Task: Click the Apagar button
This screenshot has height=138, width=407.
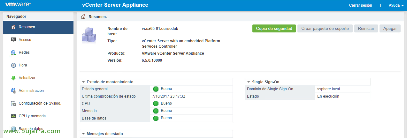Action: tap(390, 28)
